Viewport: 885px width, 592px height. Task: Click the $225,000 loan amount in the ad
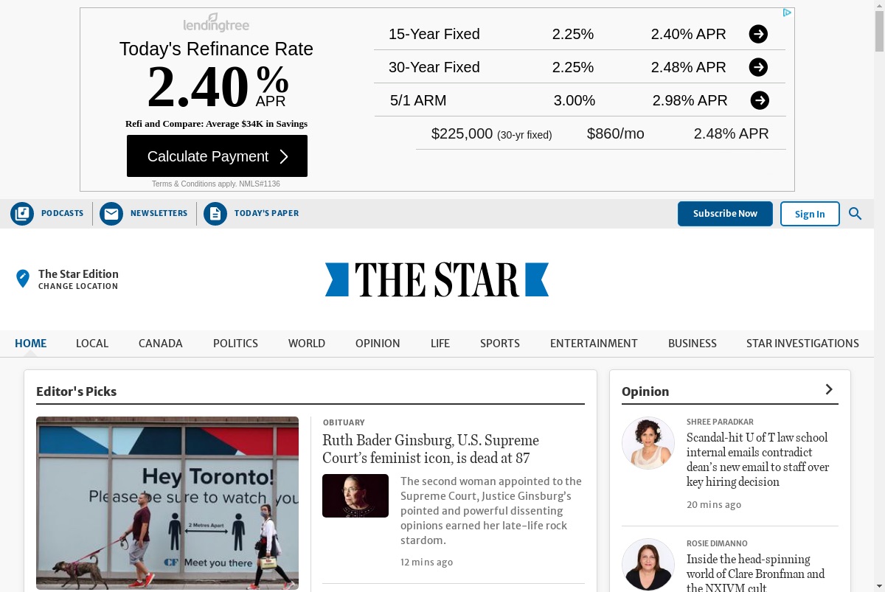tap(462, 133)
